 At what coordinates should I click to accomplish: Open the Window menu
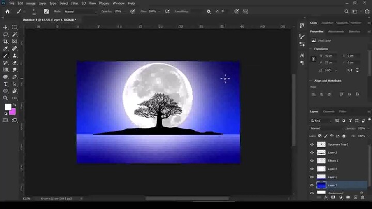(119, 3)
